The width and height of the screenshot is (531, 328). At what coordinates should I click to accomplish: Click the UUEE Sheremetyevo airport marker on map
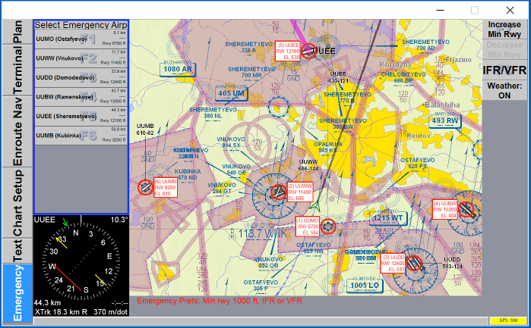click(308, 52)
